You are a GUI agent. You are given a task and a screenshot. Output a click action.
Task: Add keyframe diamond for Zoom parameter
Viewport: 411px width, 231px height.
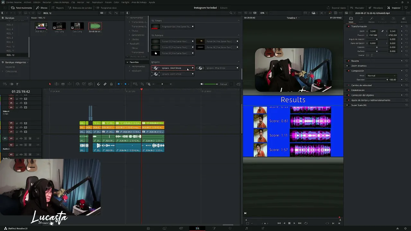[402, 31]
